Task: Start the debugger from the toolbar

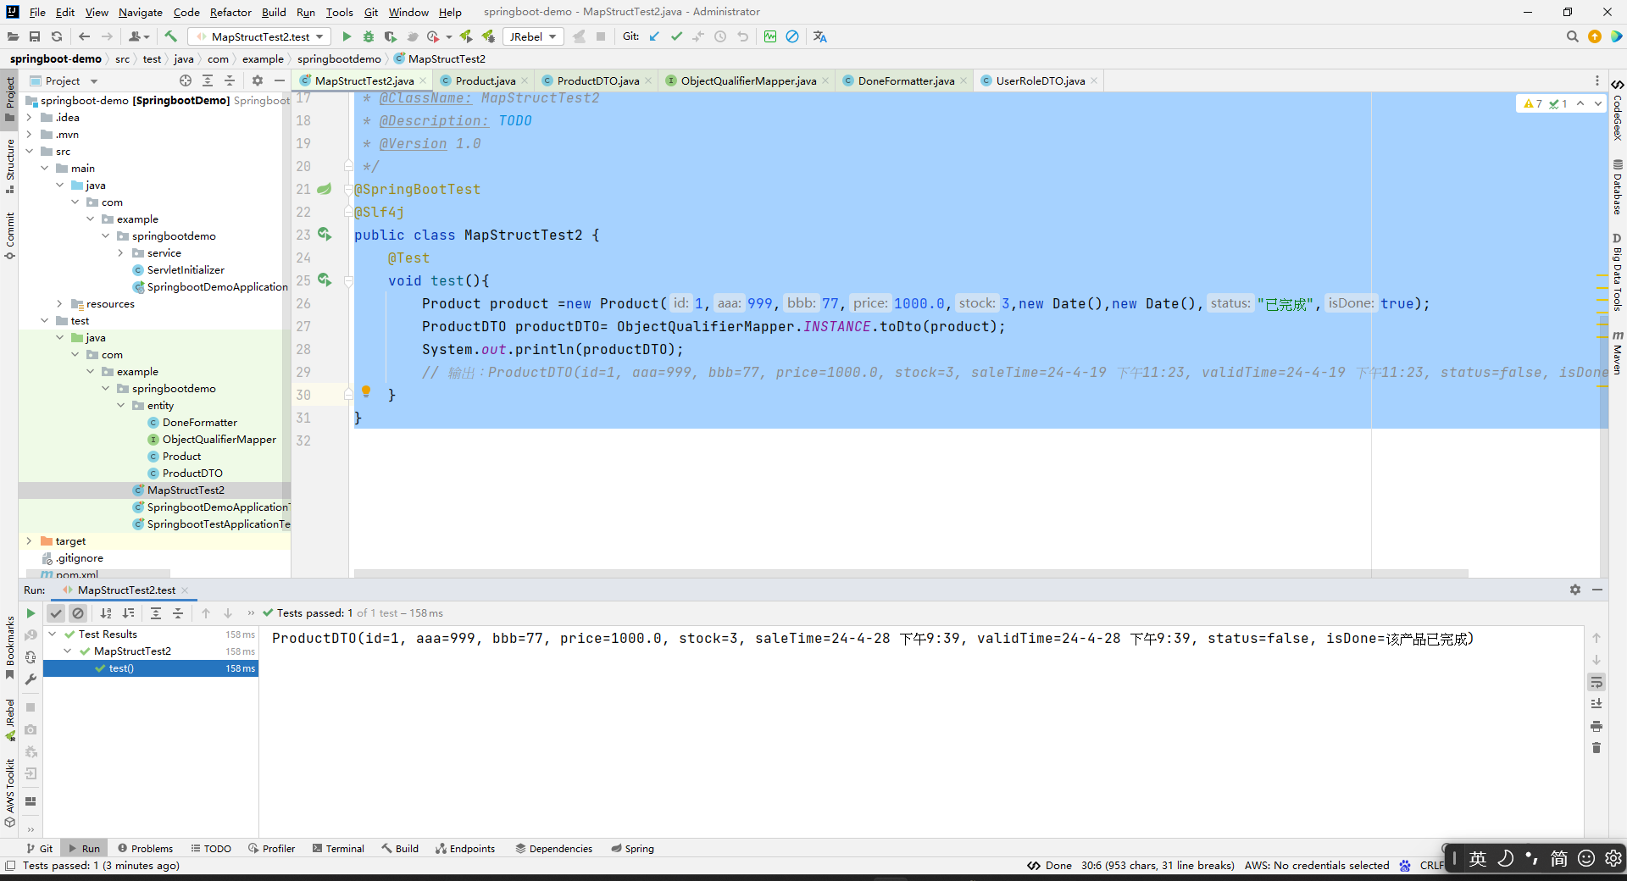Action: point(368,36)
